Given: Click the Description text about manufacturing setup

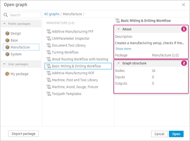Looking at the screenshot, I should click(150, 43).
